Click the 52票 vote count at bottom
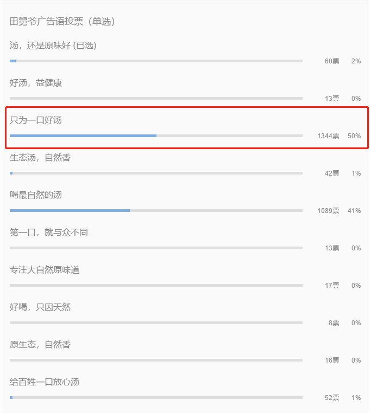Image resolution: width=371 pixels, height=413 pixels. (332, 398)
